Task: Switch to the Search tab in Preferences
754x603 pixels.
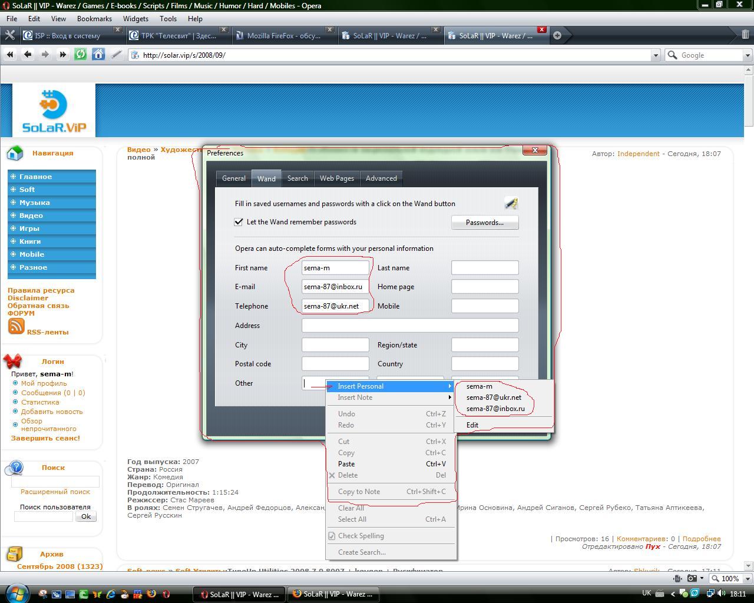Action: click(x=297, y=178)
